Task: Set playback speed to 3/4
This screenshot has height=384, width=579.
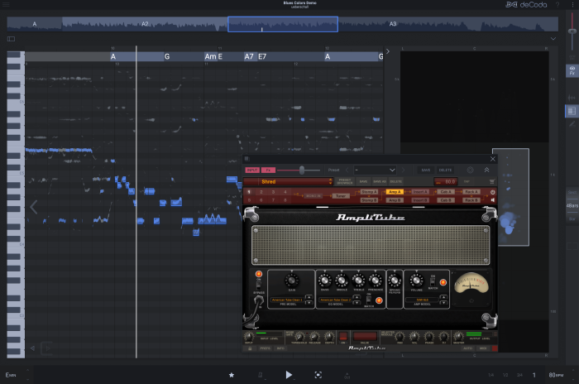Action: [519, 375]
